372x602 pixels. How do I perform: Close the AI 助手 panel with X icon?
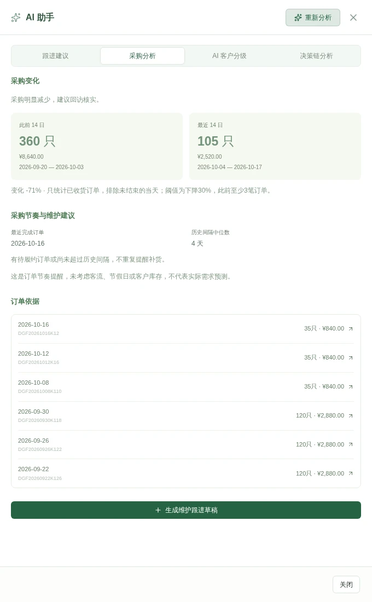(353, 18)
